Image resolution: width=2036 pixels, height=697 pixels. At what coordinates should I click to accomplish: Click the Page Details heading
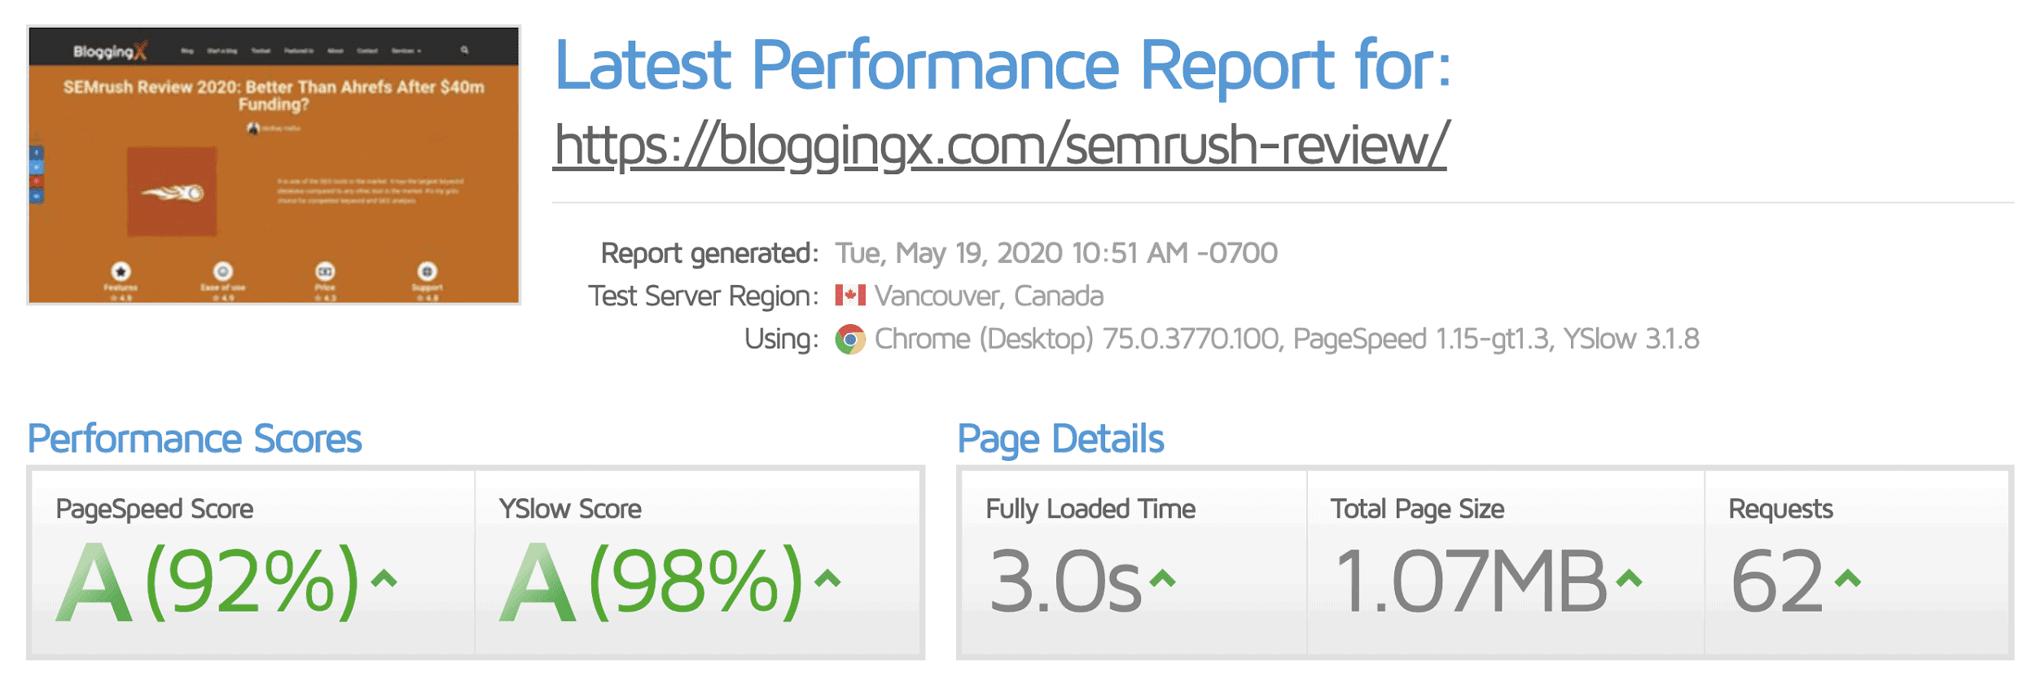coord(1060,439)
